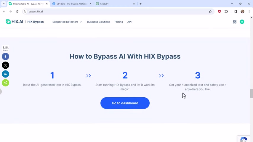Click the reCAPTCHA badge

click(x=244, y=139)
